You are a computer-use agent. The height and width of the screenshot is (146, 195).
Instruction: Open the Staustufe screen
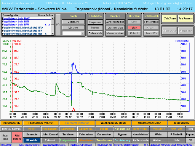coord(32,135)
